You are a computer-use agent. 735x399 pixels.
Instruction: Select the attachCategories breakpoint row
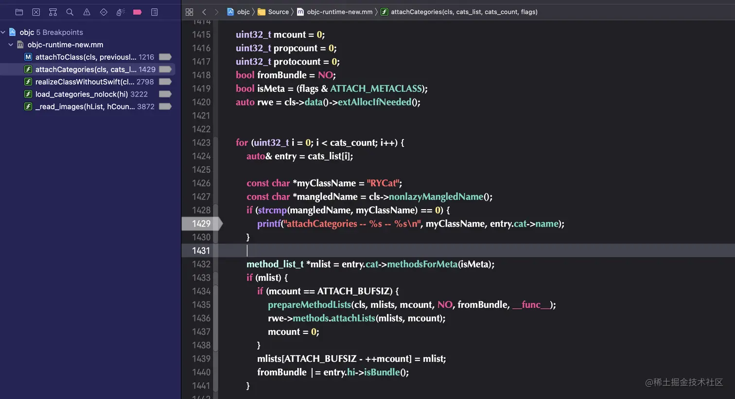click(87, 69)
